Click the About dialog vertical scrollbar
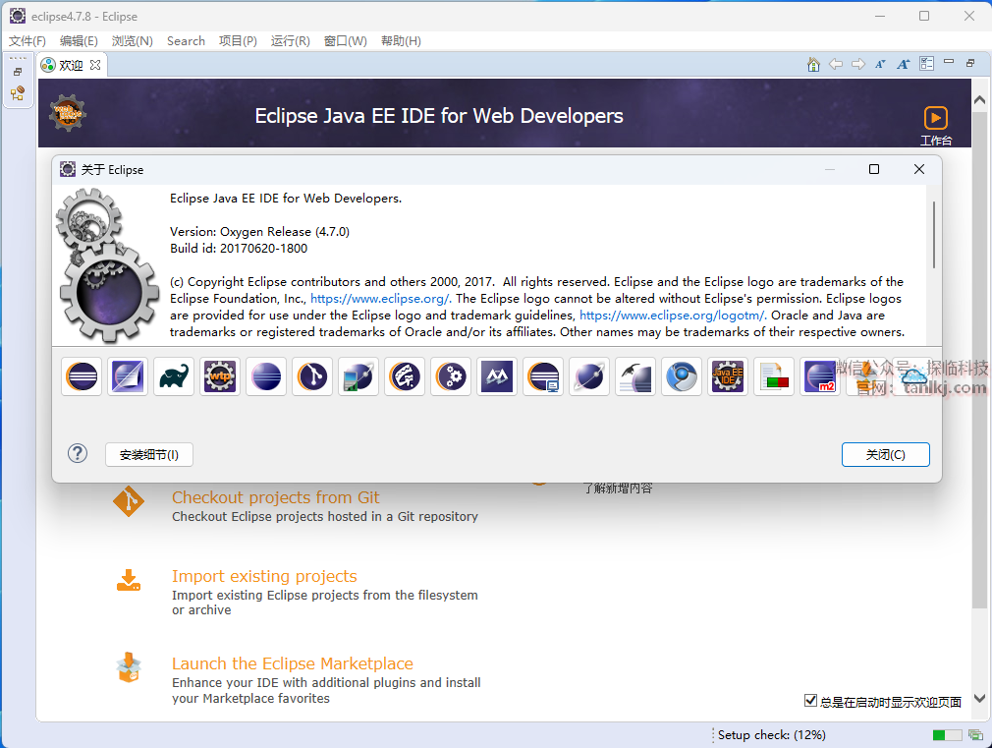This screenshot has height=748, width=992. pos(934,235)
